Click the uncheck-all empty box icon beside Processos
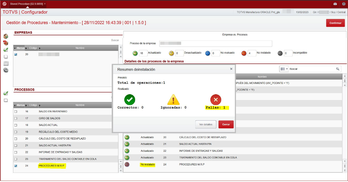The image size is (348, 182). pyautogui.click(x=6, y=100)
